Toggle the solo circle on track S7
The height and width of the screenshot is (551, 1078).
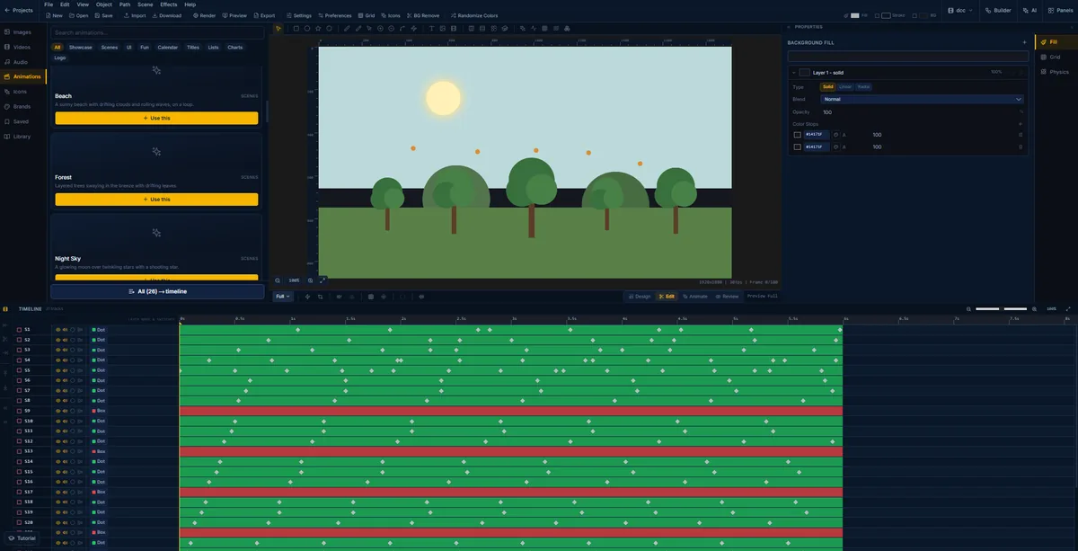73,391
